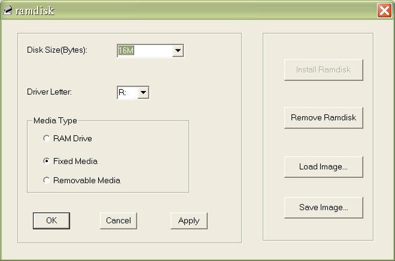
Task: Click the Install Ramdisk button
Action: (323, 70)
